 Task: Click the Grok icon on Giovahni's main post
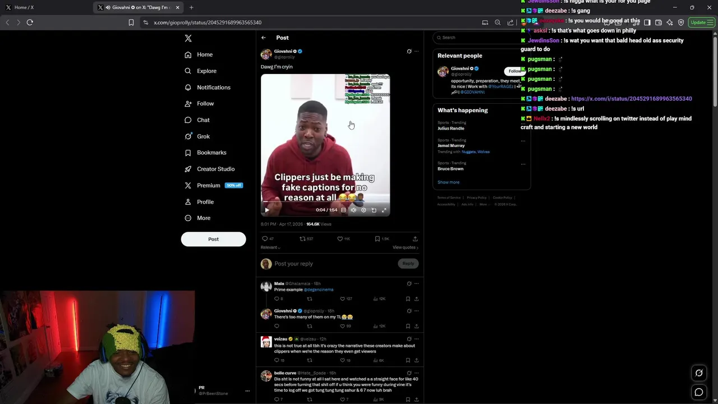point(409,51)
